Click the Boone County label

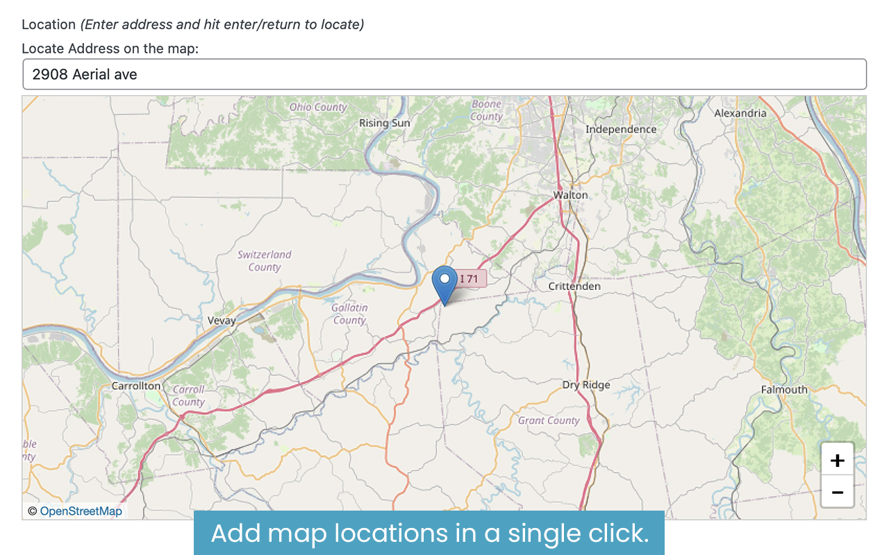pos(485,111)
